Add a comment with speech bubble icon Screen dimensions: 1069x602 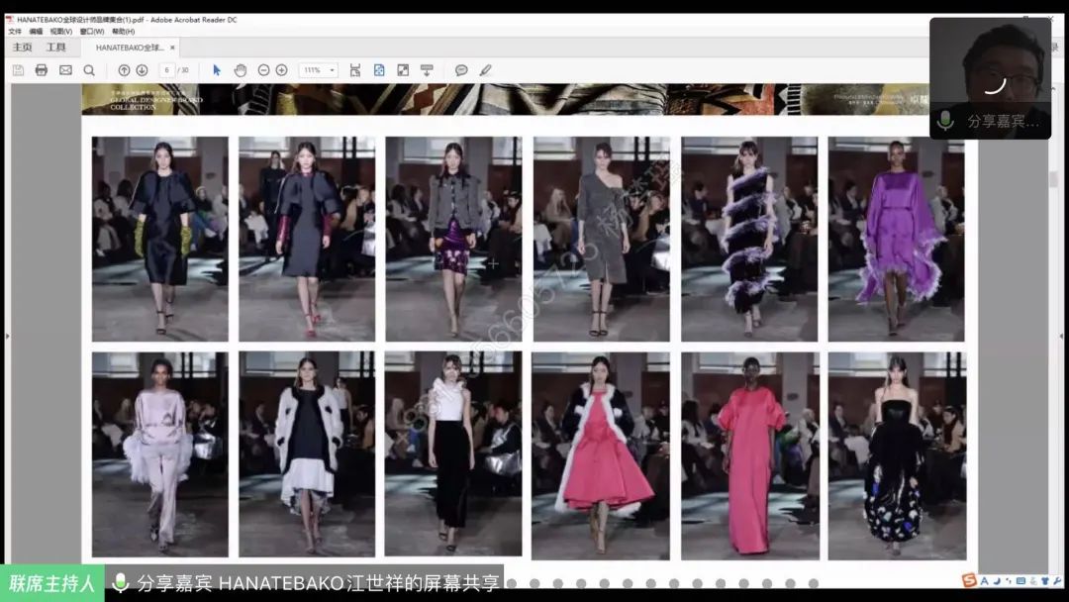coord(461,70)
